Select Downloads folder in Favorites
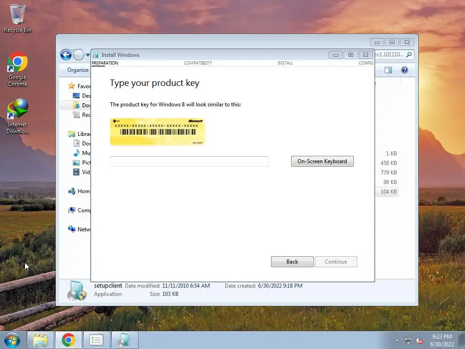465x349 pixels. click(x=76, y=105)
